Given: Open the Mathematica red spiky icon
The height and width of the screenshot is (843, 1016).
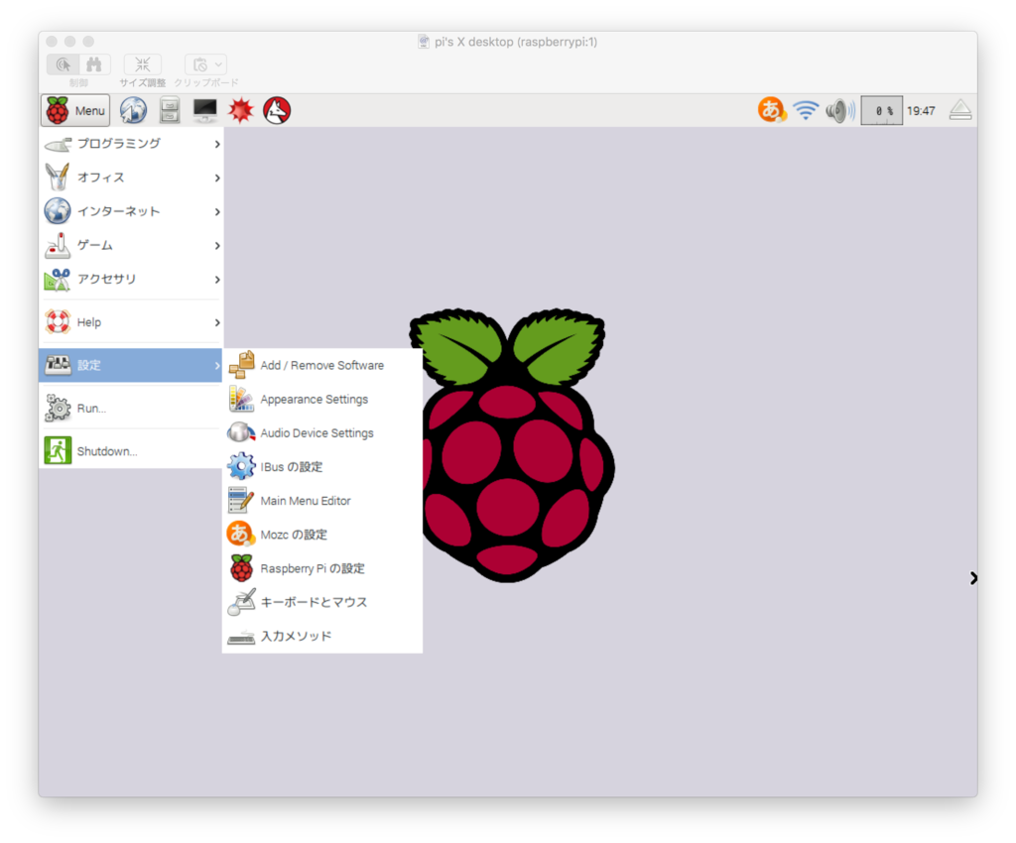Looking at the screenshot, I should (240, 110).
